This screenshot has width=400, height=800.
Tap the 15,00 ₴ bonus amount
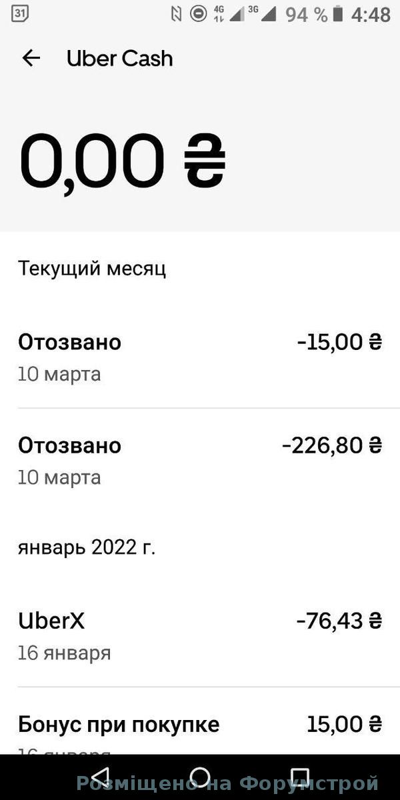coord(344,724)
